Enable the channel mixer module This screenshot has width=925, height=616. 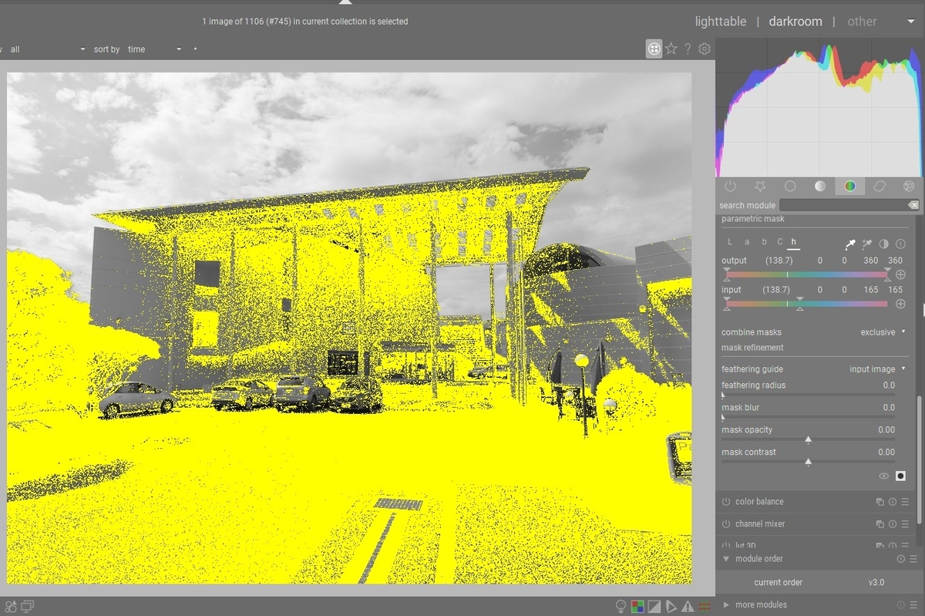[726, 524]
